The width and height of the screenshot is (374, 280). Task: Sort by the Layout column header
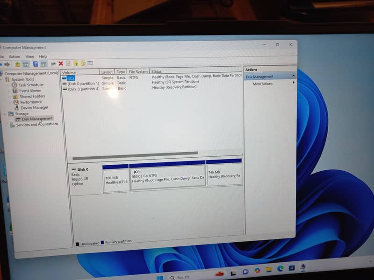point(107,72)
